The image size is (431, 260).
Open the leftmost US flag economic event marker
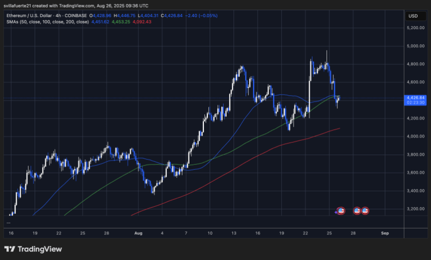click(341, 211)
